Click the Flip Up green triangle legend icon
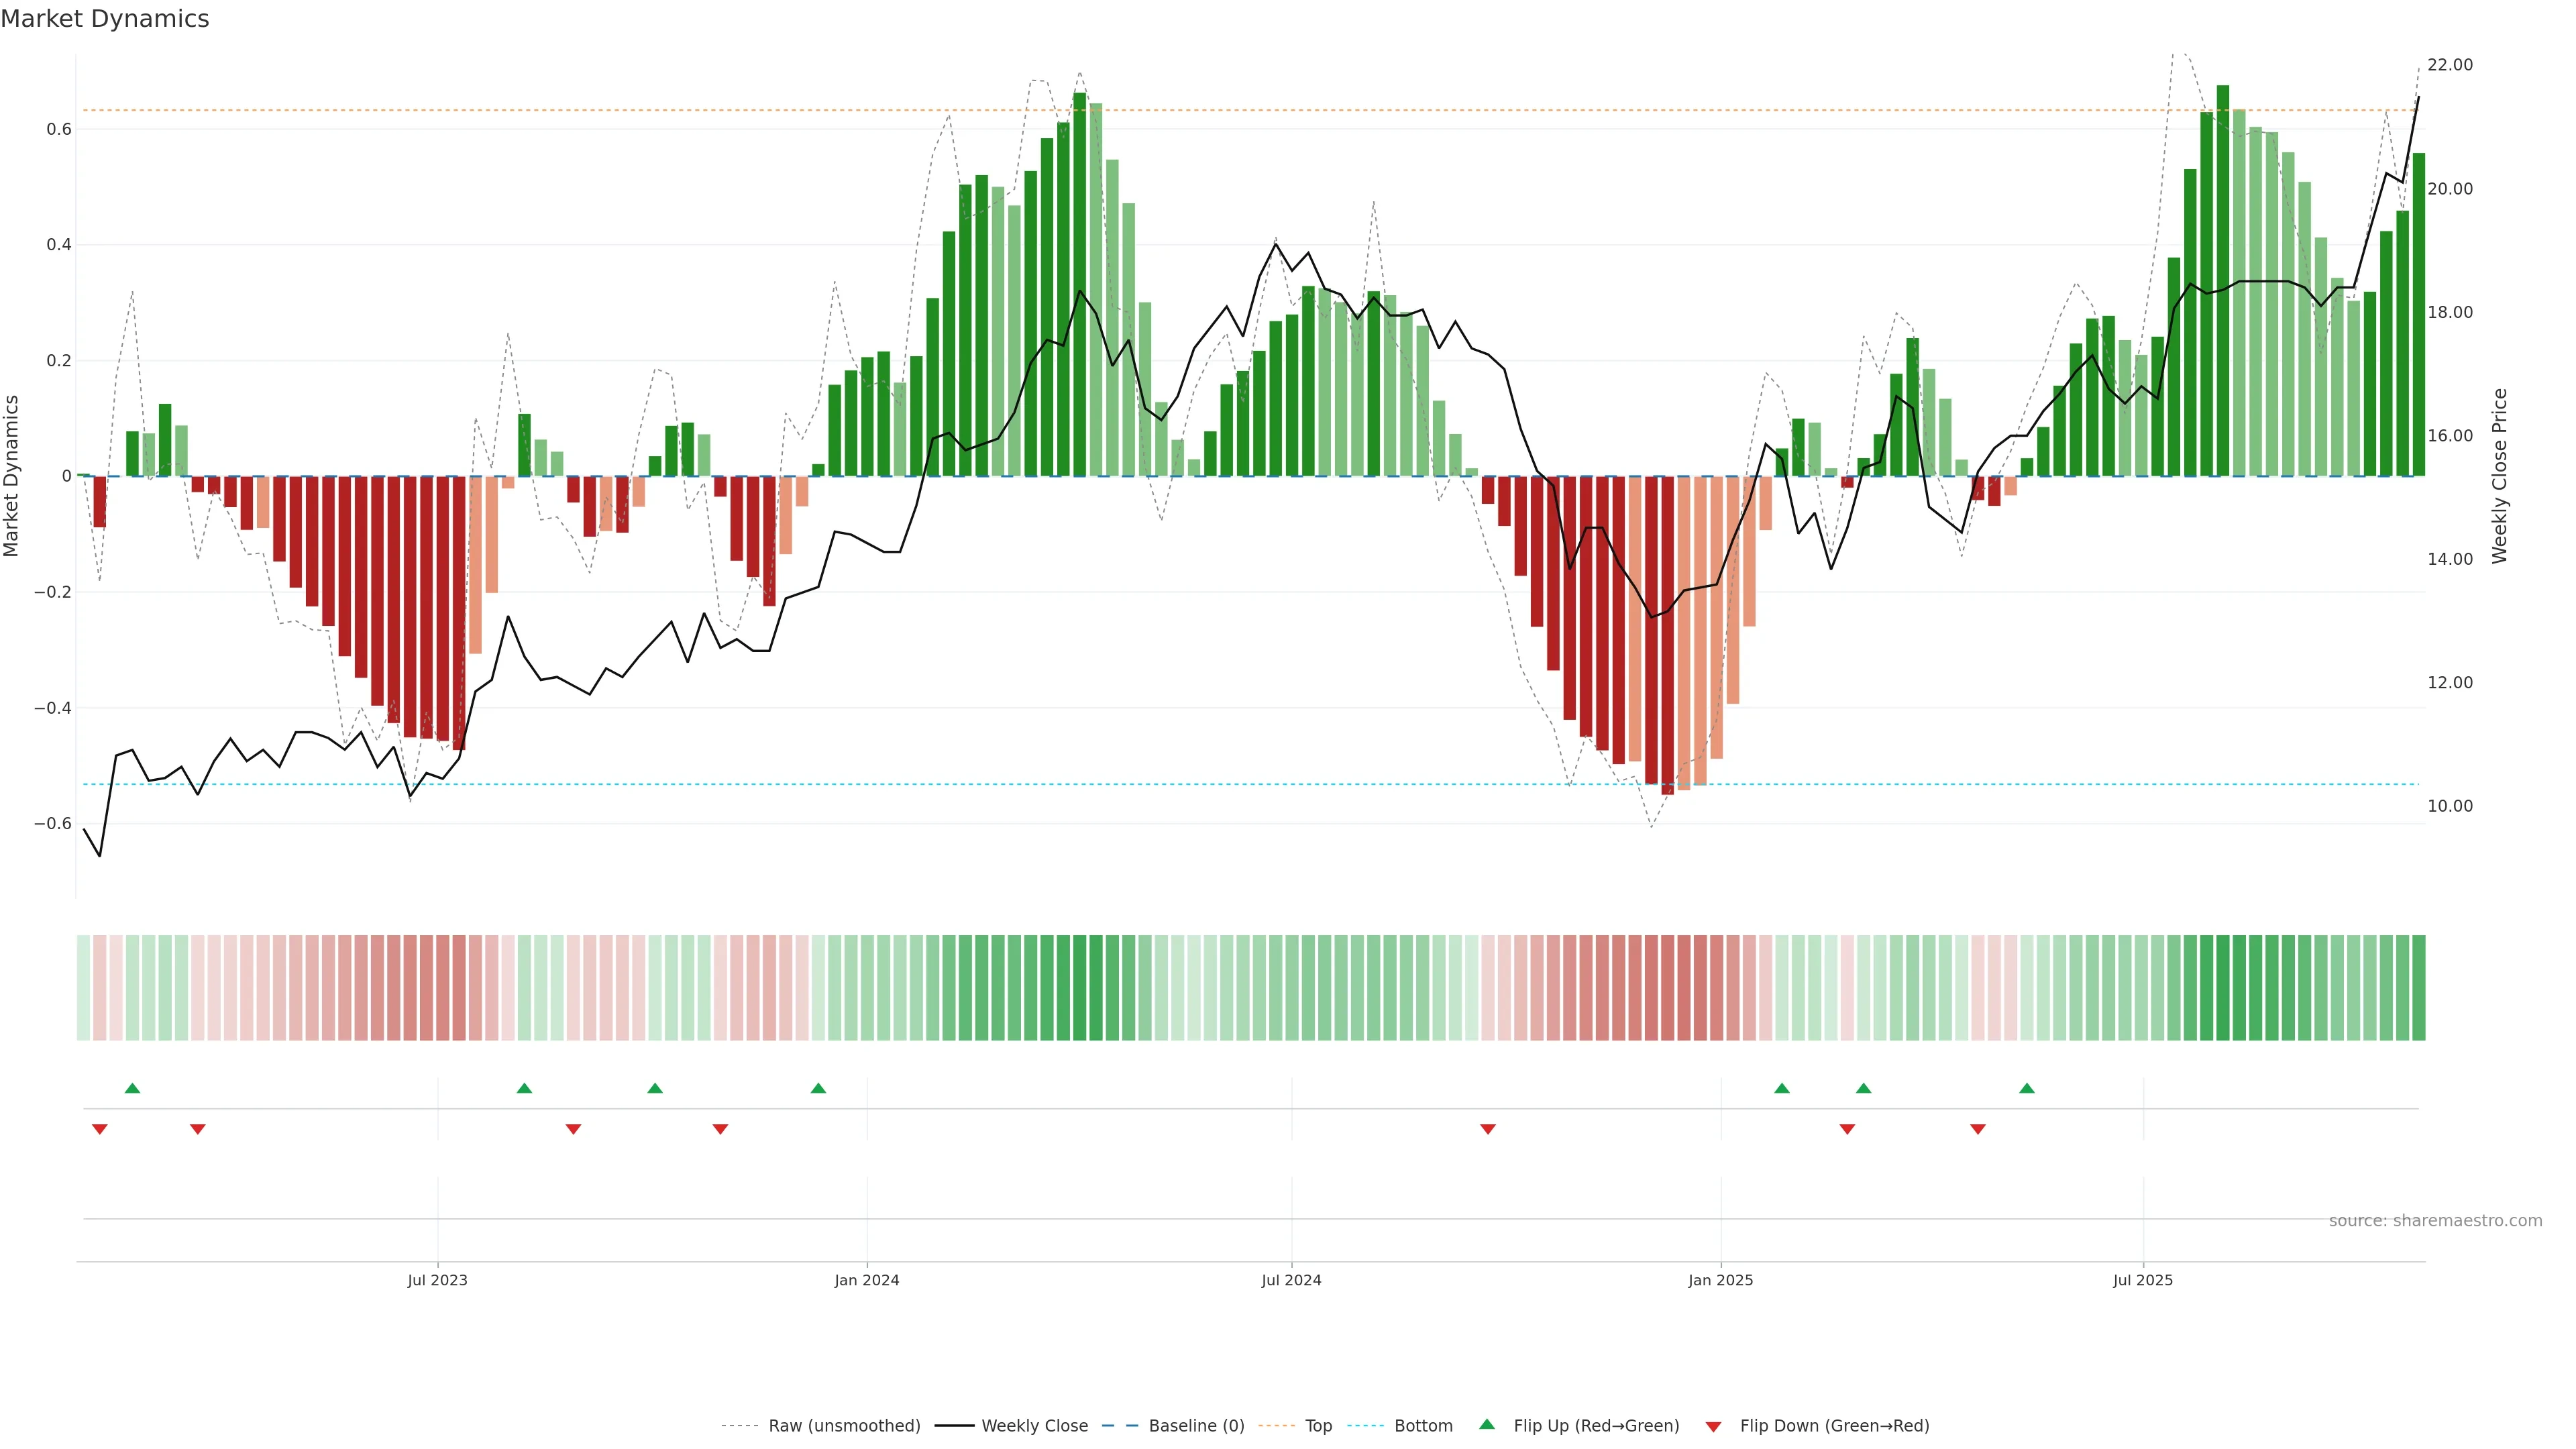The image size is (2576, 1449). click(x=1487, y=1424)
